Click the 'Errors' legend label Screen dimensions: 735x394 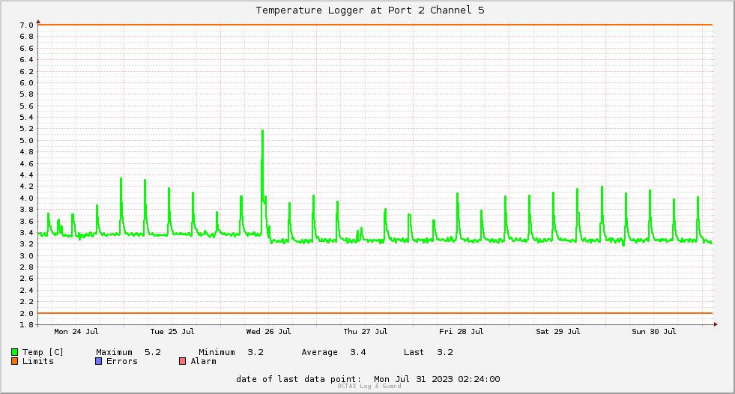[122, 361]
